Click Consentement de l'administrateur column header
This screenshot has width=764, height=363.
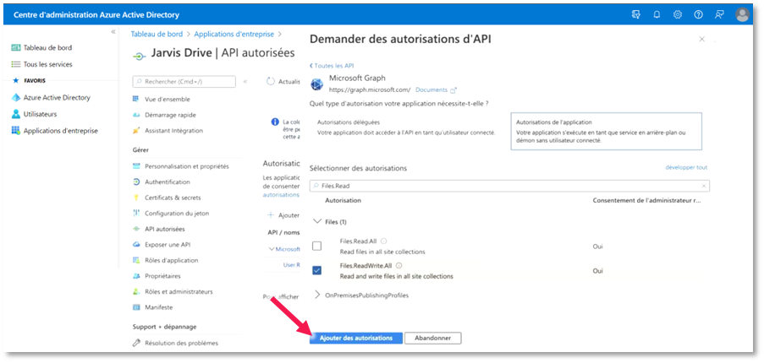tap(646, 200)
